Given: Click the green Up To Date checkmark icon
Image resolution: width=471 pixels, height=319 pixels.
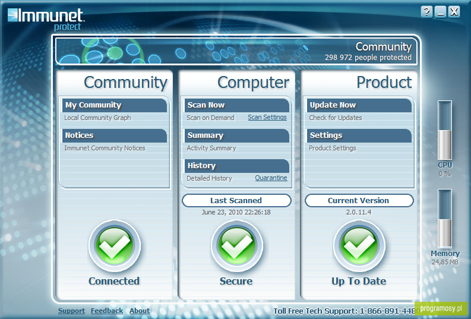Looking at the screenshot, I should coord(359,246).
